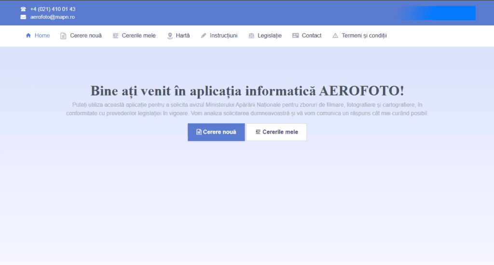
Task: Click the envelope icon in header
Action: point(23,17)
